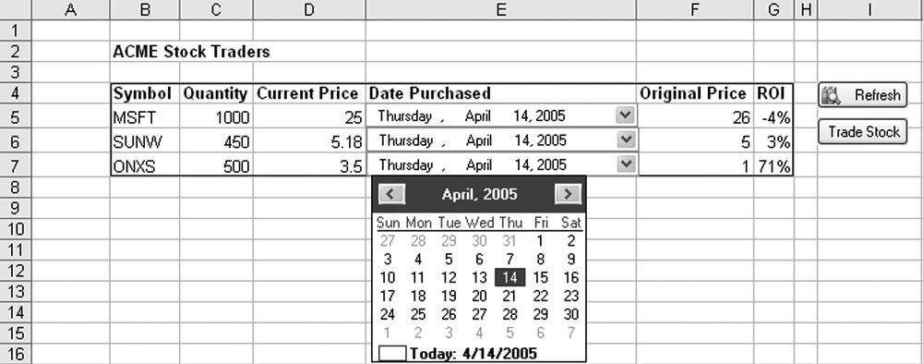Click the ACME Stock Traders title cell

pyautogui.click(x=191, y=52)
